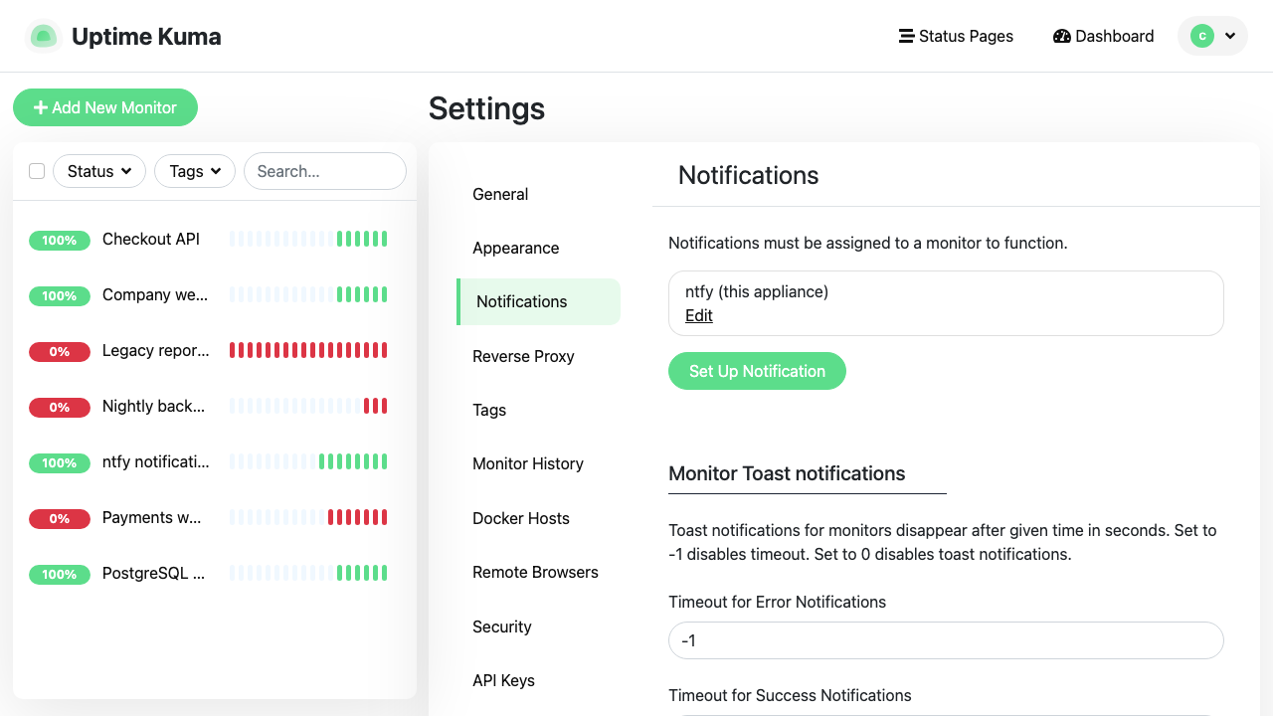The height and width of the screenshot is (716, 1273).
Task: Focus the monitor Search field
Action: [325, 171]
